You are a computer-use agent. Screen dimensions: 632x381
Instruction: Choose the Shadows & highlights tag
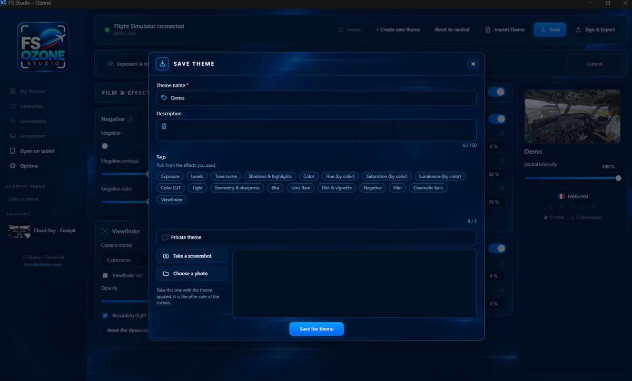270,176
